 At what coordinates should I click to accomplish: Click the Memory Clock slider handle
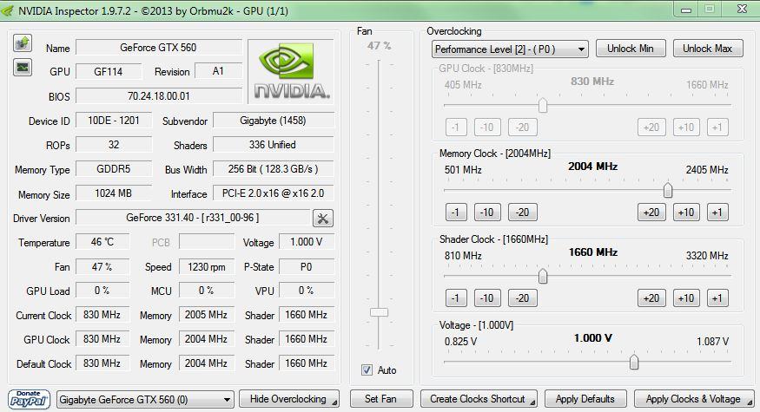pos(668,190)
